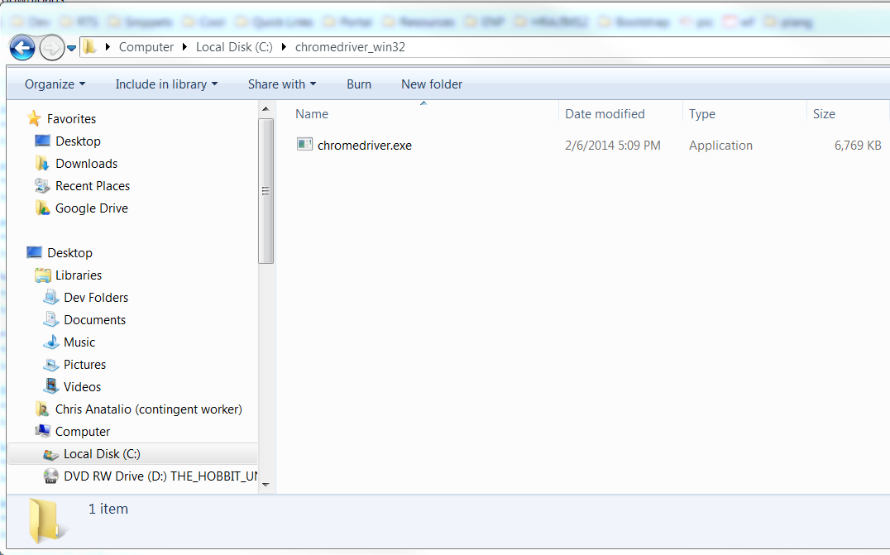The height and width of the screenshot is (555, 890).
Task: Open the Share with menu
Action: [x=281, y=84]
